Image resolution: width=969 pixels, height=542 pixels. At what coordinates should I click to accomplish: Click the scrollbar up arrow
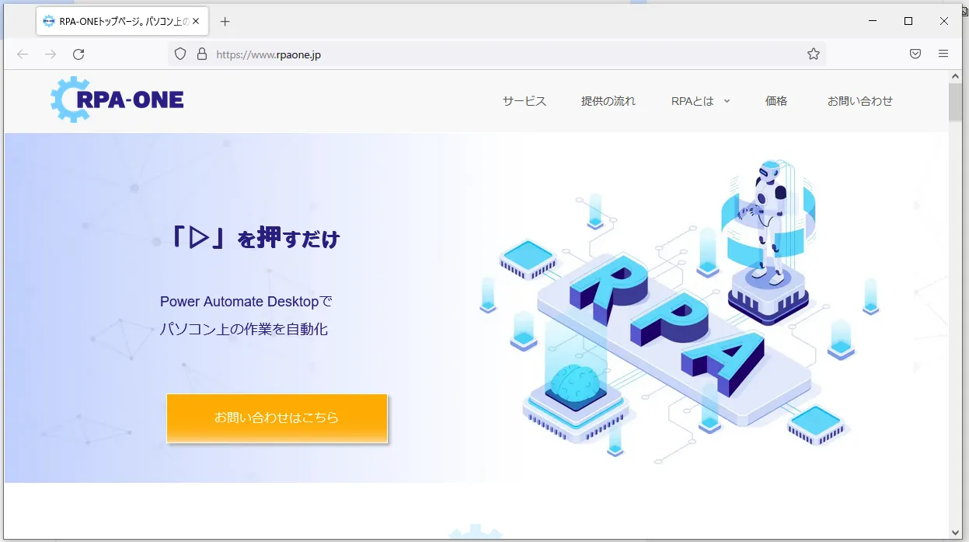point(956,76)
